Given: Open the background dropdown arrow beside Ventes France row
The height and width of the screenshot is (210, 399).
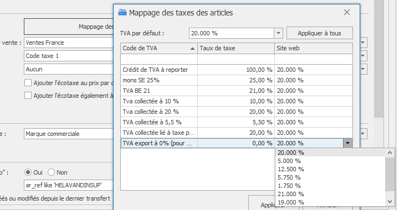Looking at the screenshot, I should [364, 43].
